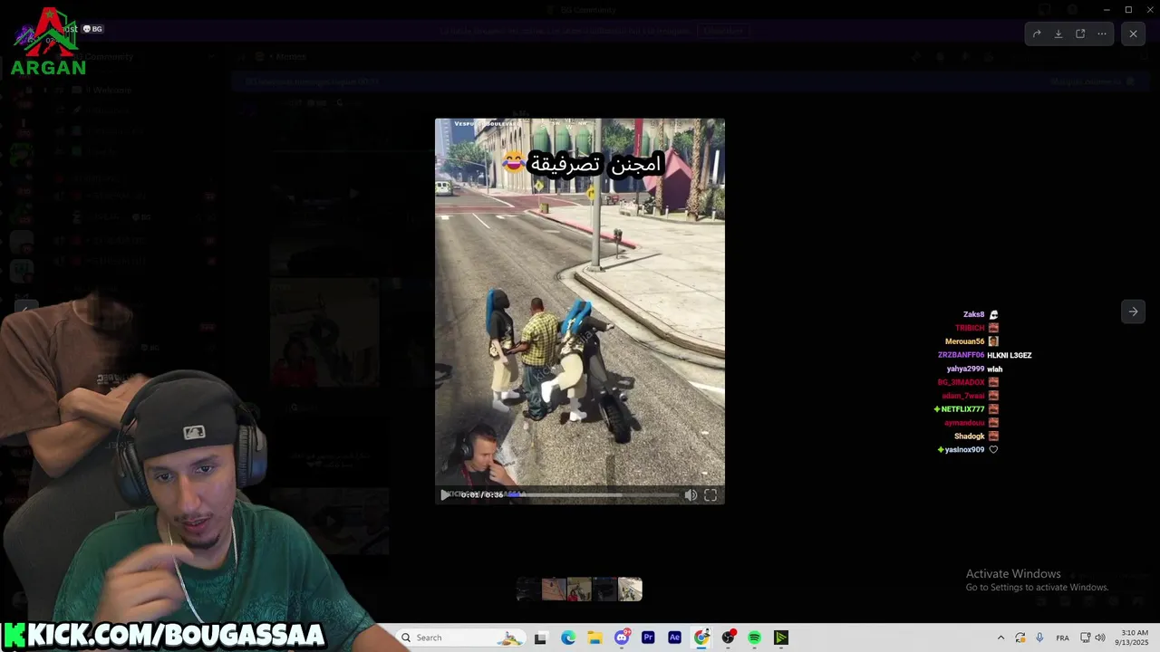The image size is (1160, 652).
Task: Select the fourth thumbnail in the media strip
Action: coord(604,590)
